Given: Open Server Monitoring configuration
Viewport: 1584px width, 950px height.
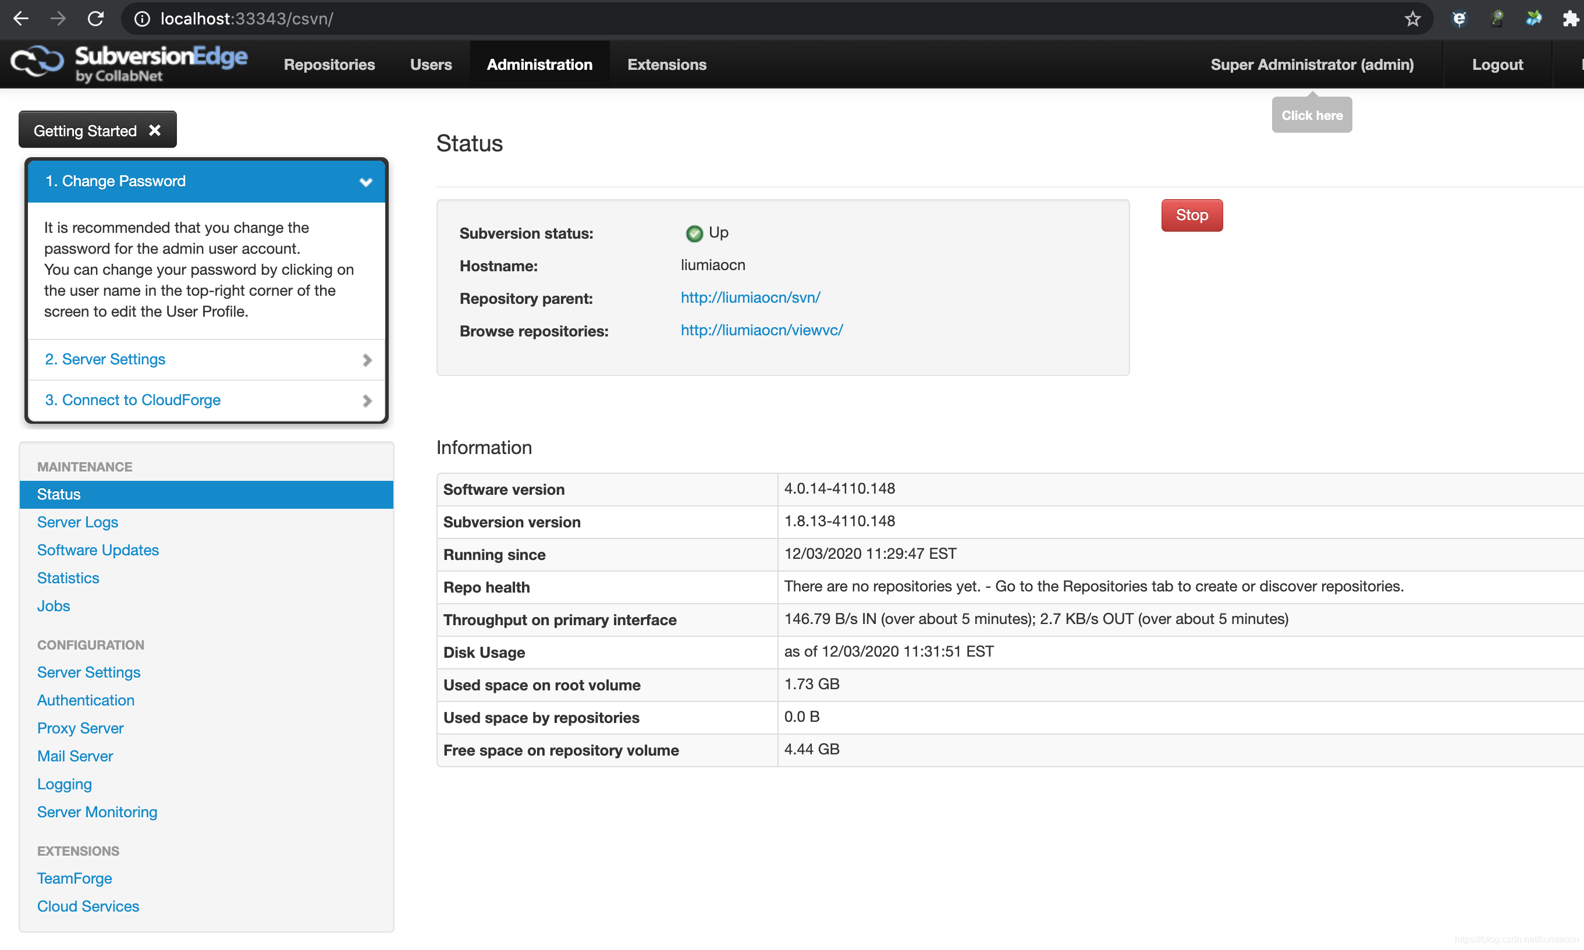Looking at the screenshot, I should (97, 813).
